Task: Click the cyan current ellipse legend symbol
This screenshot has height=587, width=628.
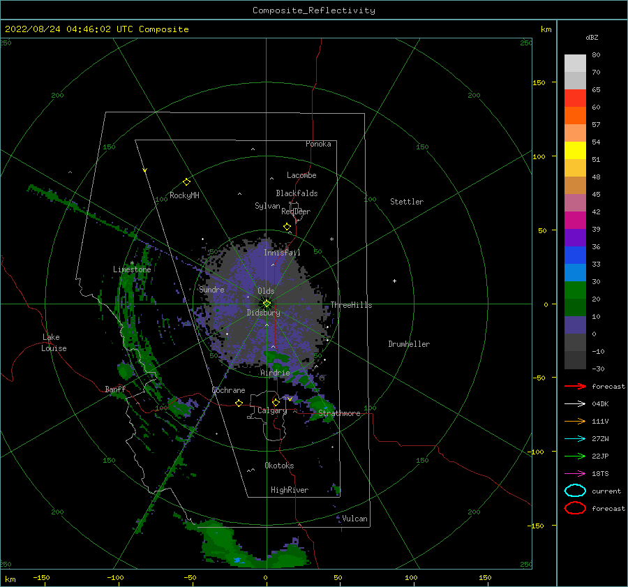Action: pyautogui.click(x=575, y=491)
